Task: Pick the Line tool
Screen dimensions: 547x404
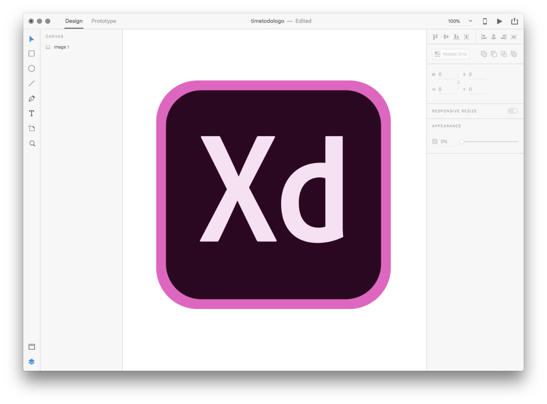Action: (x=32, y=84)
